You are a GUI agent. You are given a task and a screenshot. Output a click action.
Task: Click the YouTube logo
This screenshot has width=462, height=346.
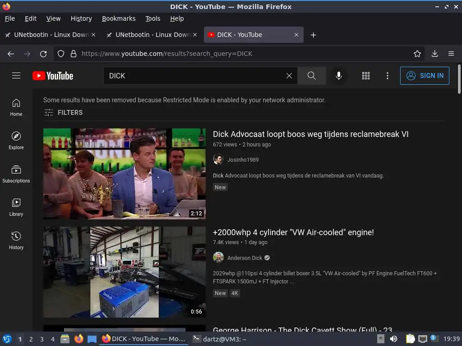click(x=53, y=76)
